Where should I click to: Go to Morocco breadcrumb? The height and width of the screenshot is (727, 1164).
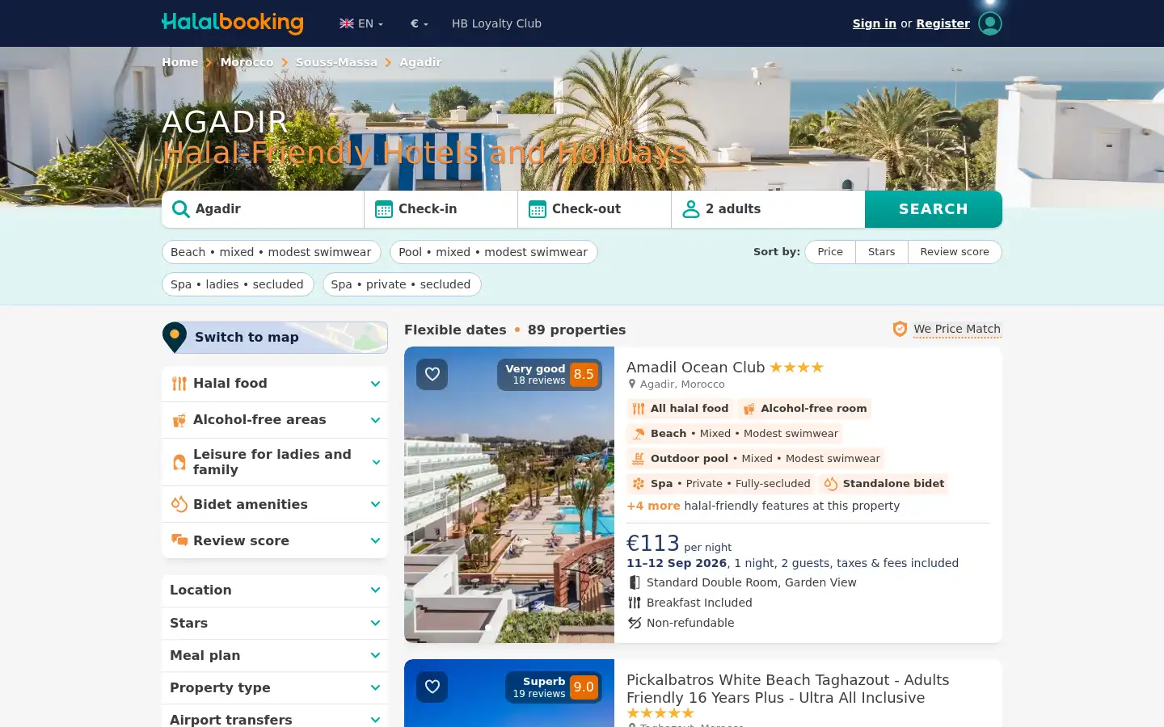click(247, 62)
